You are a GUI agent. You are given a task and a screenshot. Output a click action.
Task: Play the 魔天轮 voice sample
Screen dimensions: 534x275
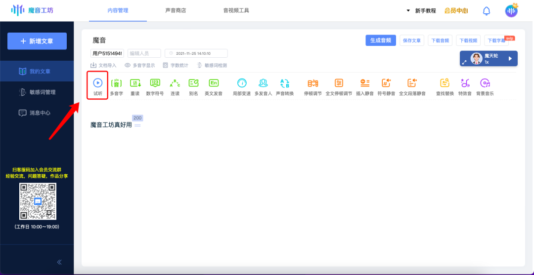[510, 59]
